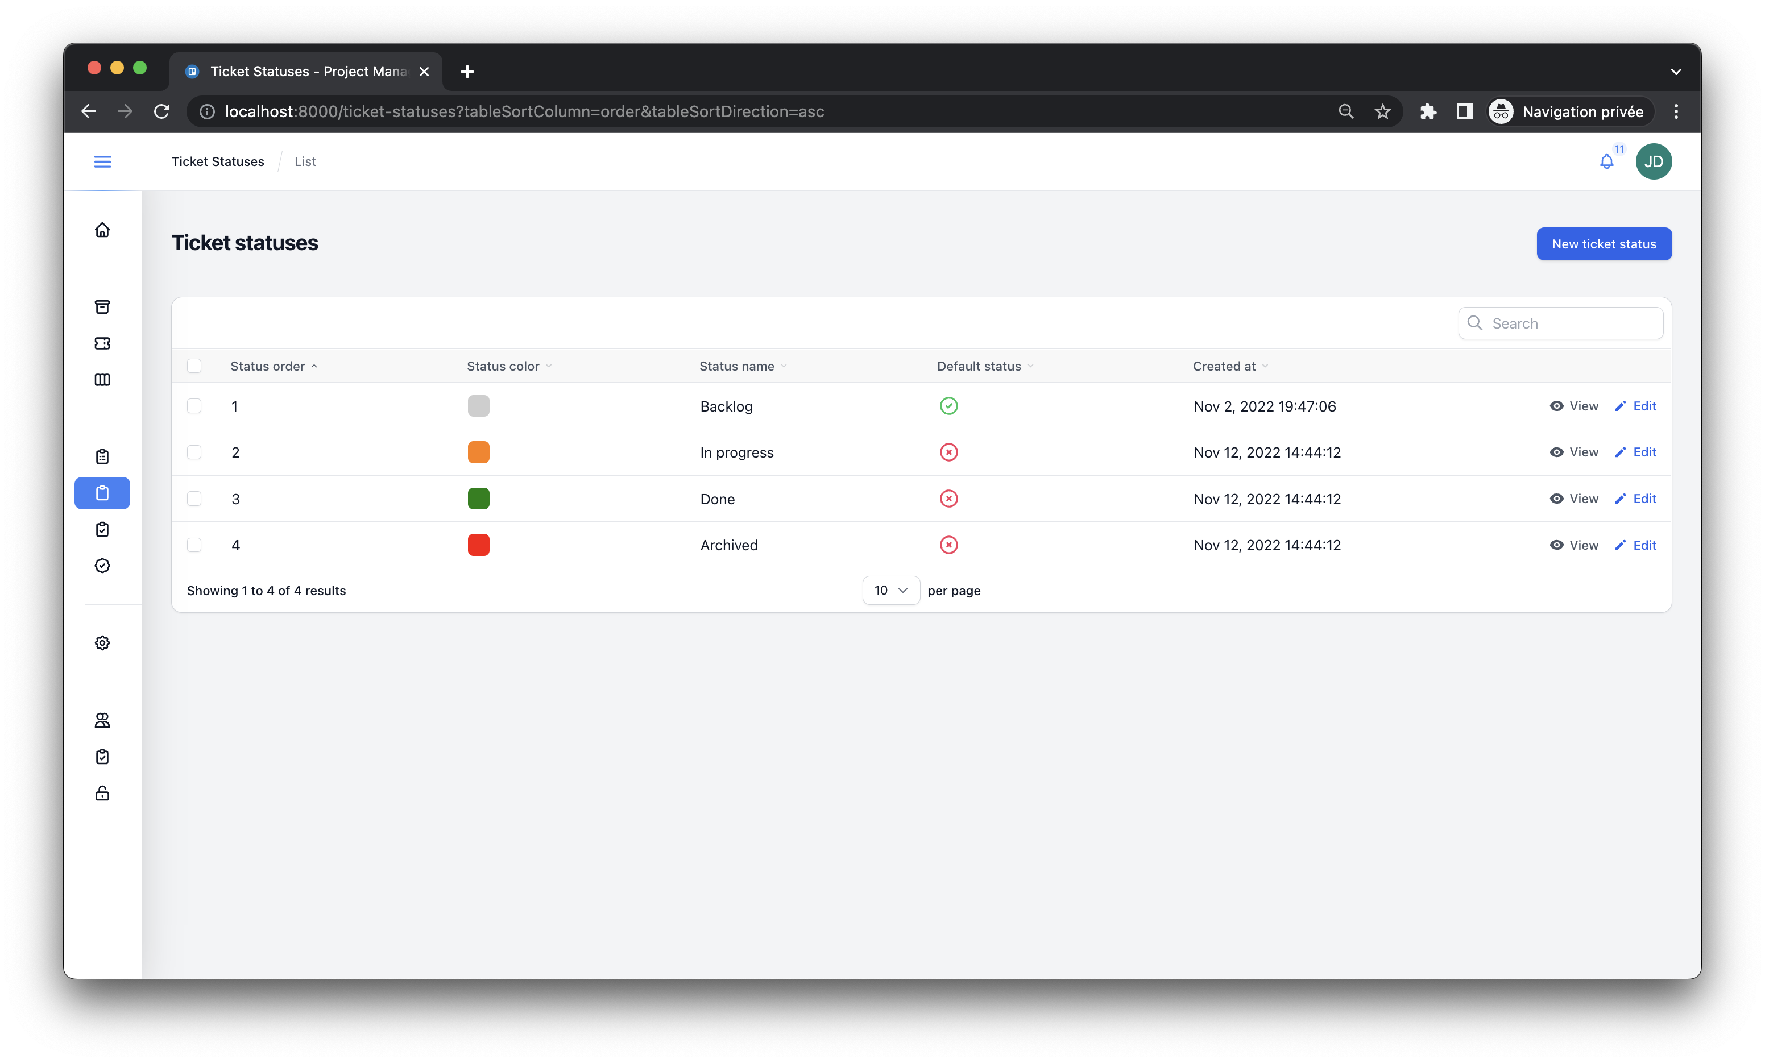Viewport: 1765px width, 1063px height.
Task: Check the Backlog row checkbox
Action: [194, 406]
